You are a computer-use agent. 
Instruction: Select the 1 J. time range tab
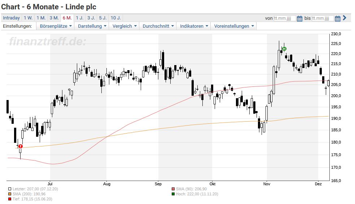coord(79,18)
